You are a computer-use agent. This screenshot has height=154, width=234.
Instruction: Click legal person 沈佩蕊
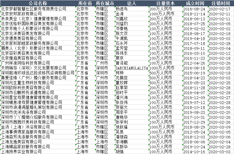(x=132, y=78)
